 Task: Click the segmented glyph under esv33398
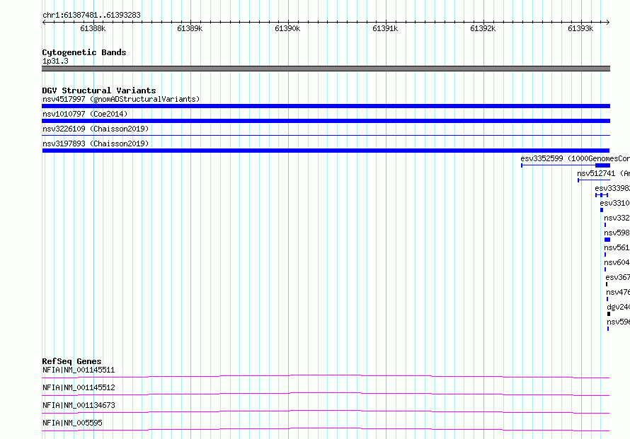pyautogui.click(x=602, y=195)
